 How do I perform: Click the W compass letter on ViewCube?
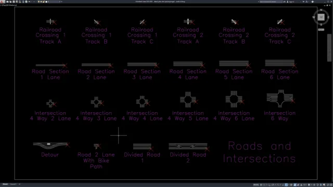click(314, 17)
